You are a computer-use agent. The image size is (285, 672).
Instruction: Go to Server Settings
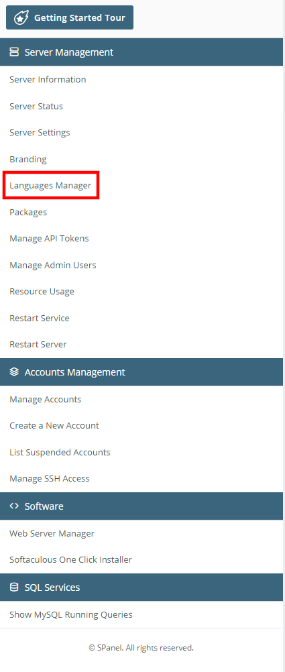[40, 133]
